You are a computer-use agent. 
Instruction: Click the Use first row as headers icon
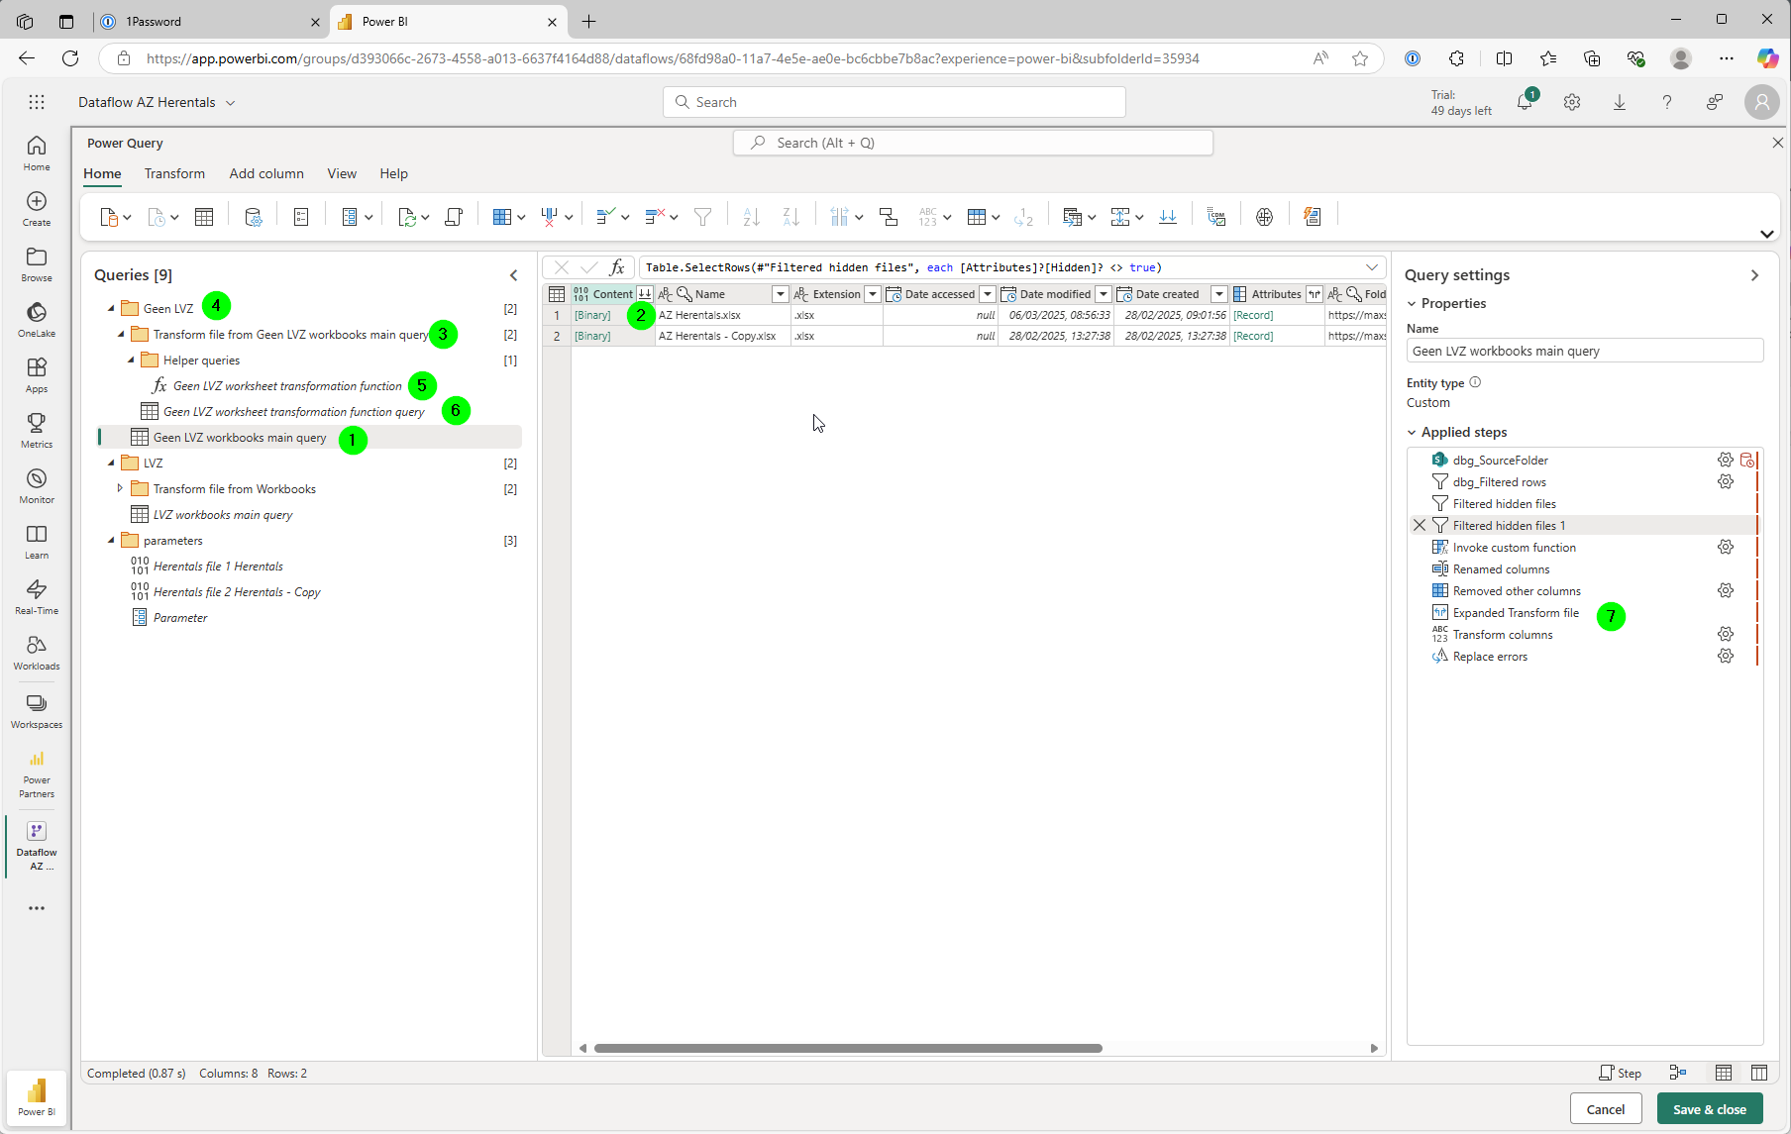coord(977,217)
